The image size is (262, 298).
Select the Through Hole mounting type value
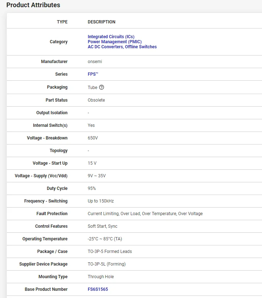(x=100, y=277)
